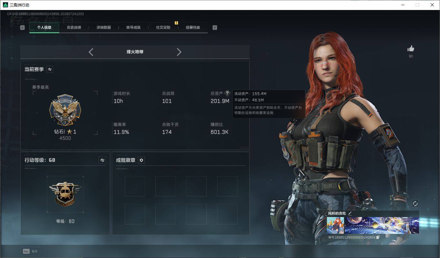The width and height of the screenshot is (440, 258).
Task: Go to the 社交定制 tab
Action: tap(163, 27)
